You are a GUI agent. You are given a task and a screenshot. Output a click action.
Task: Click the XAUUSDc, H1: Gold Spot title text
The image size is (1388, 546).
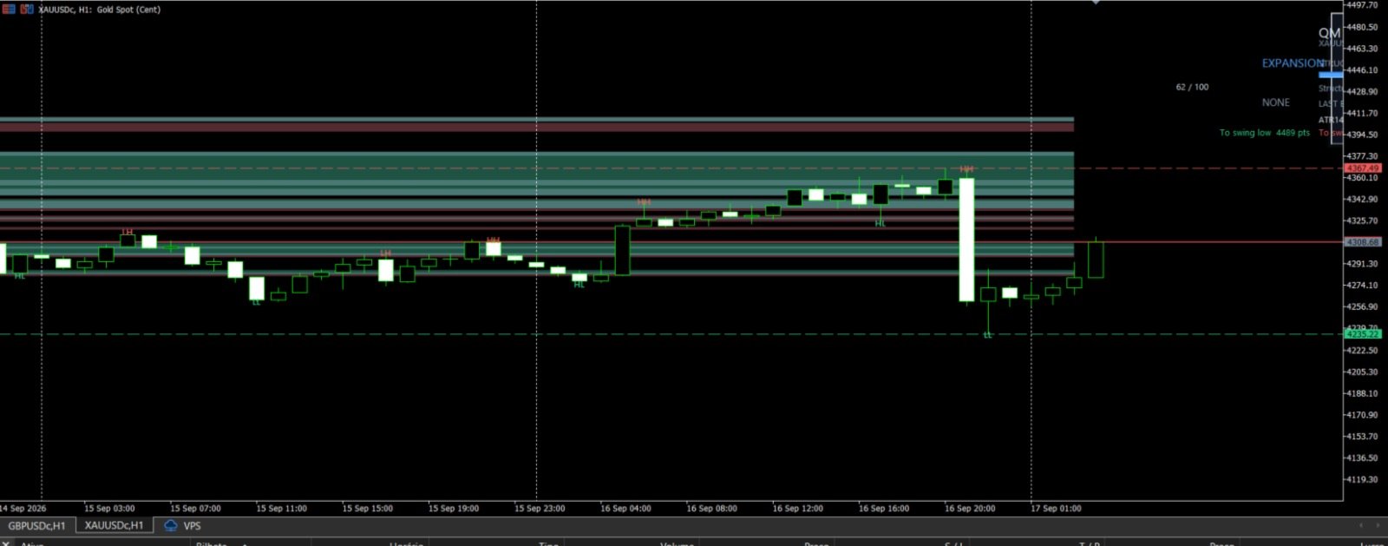[100, 10]
